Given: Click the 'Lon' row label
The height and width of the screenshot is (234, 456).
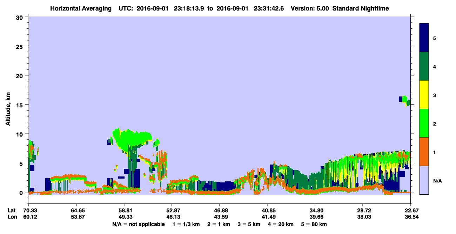Looking at the screenshot, I should tap(12, 217).
